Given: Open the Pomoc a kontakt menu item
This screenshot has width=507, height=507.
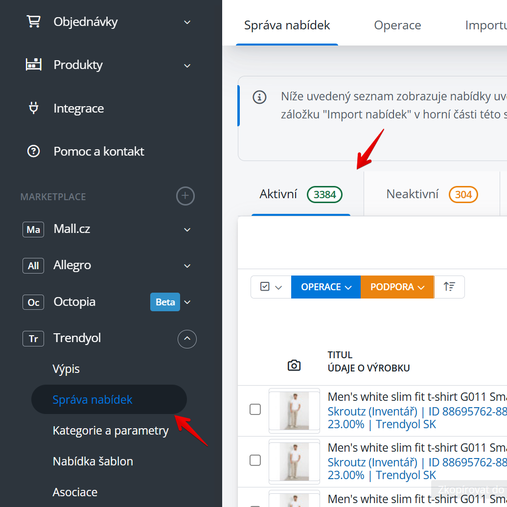Looking at the screenshot, I should 99,151.
